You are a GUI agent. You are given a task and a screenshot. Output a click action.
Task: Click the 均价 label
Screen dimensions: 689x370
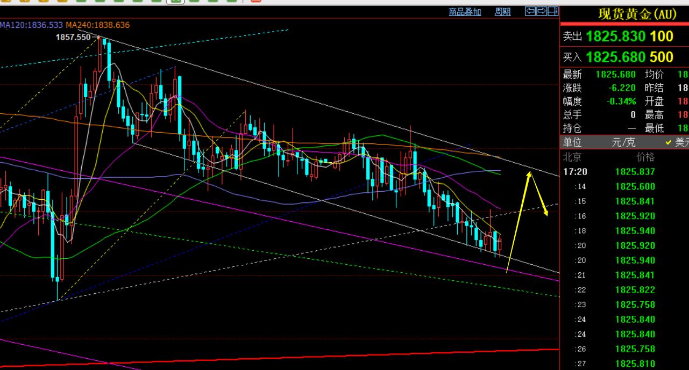pyautogui.click(x=654, y=75)
